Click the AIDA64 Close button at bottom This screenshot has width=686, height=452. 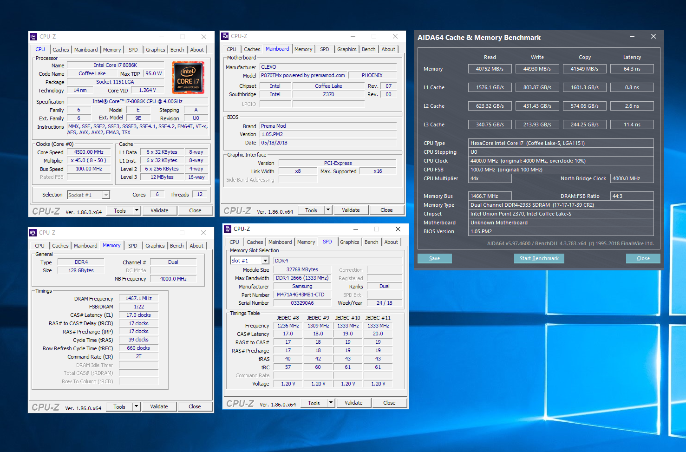643,258
